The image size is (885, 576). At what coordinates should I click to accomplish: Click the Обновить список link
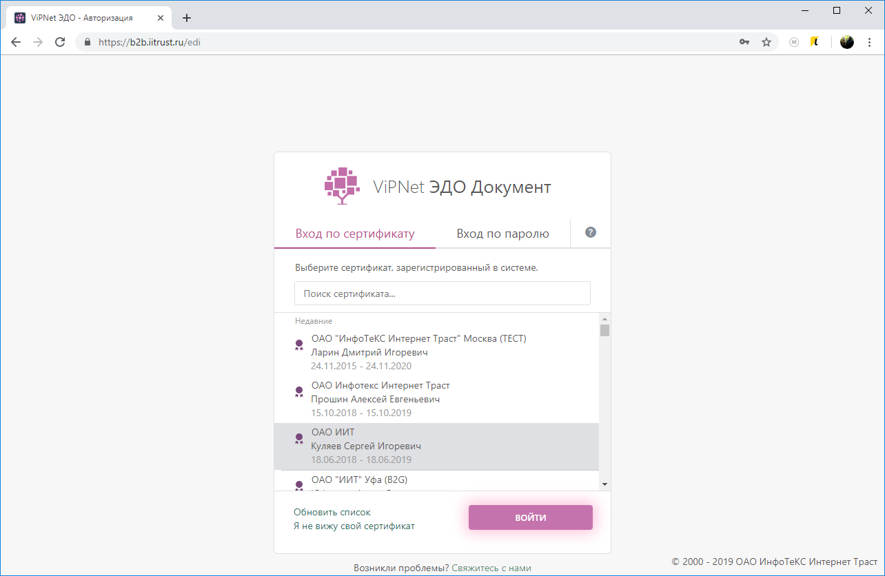(332, 512)
